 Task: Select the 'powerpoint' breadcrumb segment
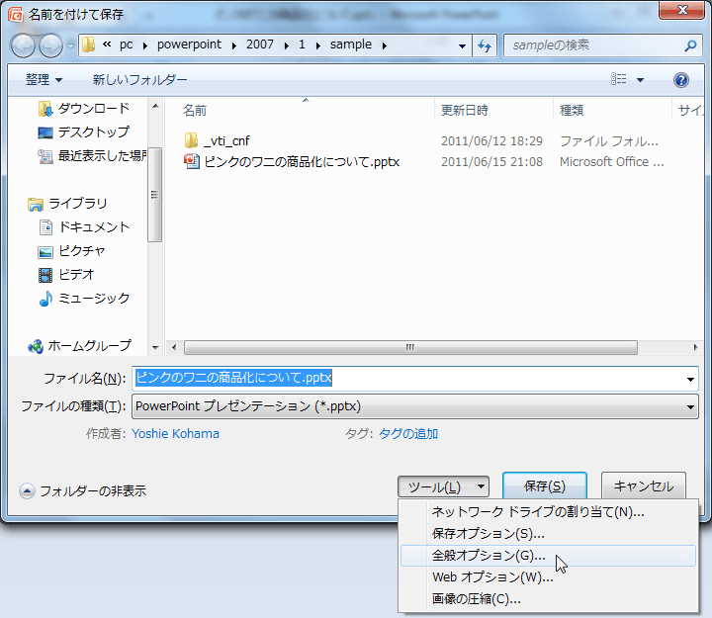click(x=189, y=44)
